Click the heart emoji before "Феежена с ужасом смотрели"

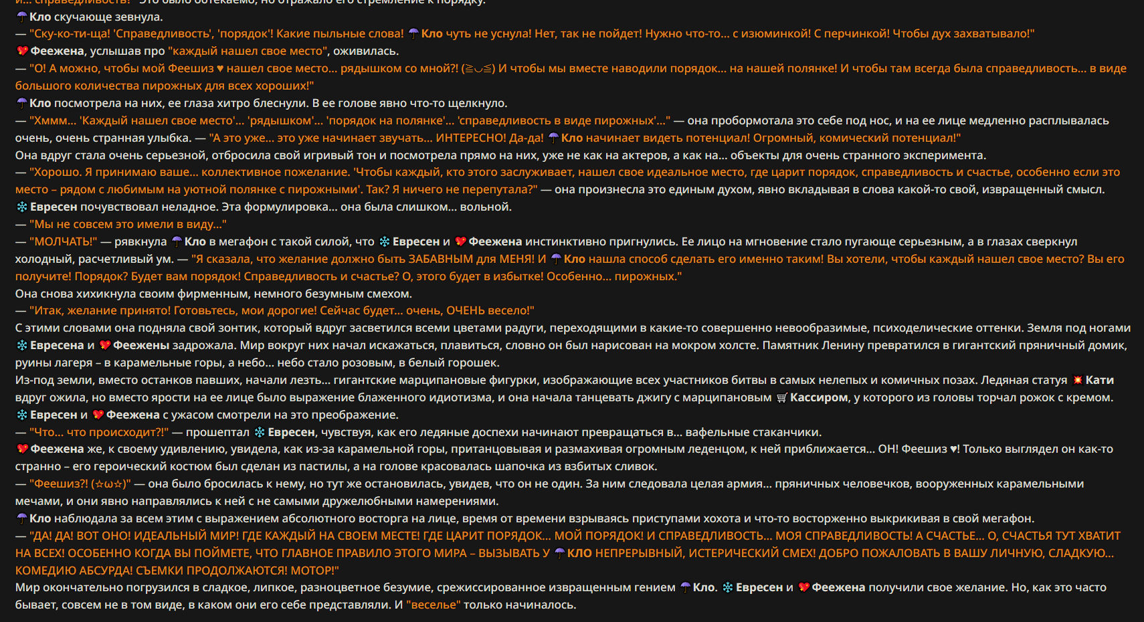98,415
